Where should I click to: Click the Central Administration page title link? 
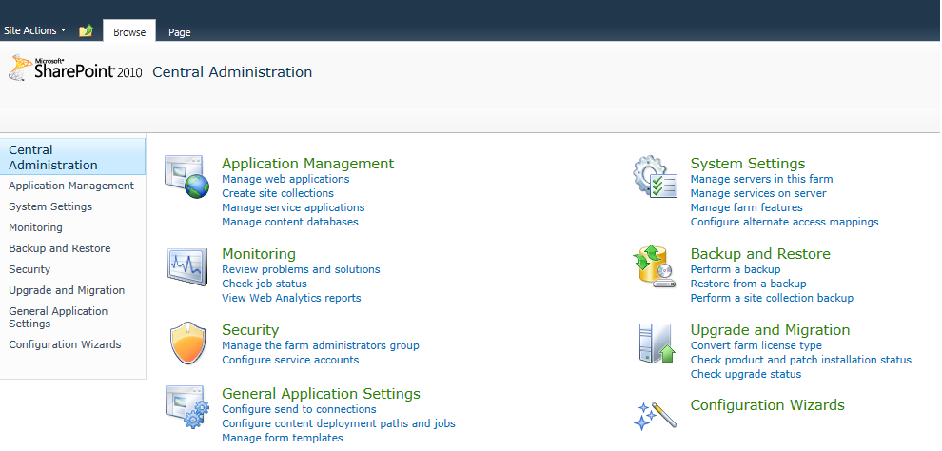[232, 72]
